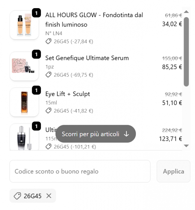Screen dimensions: 195x210
Task: Click the quantity badge on the ALL HOURS GLOW thumbnail
Action: tap(36, 13)
